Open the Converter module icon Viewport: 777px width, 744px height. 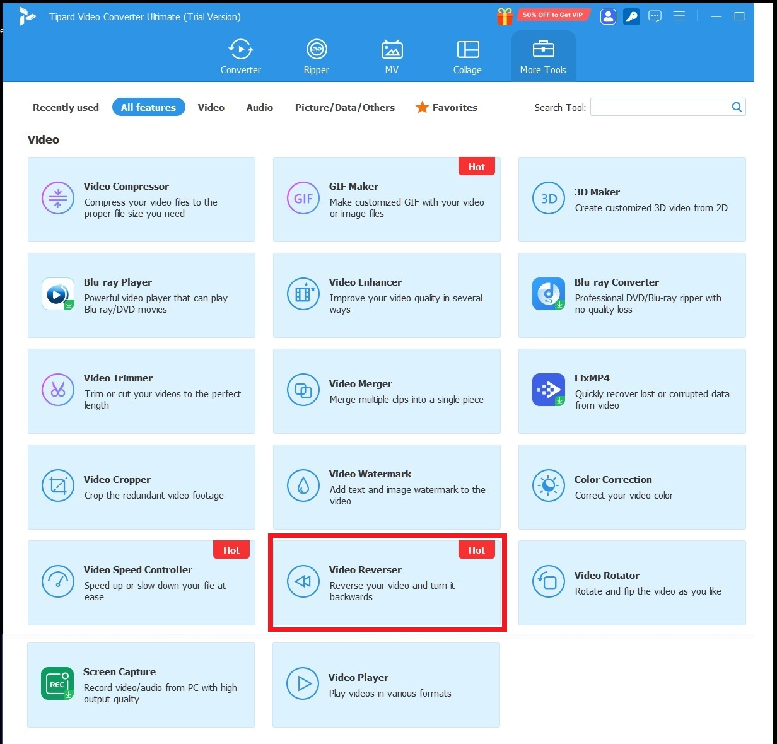click(240, 49)
